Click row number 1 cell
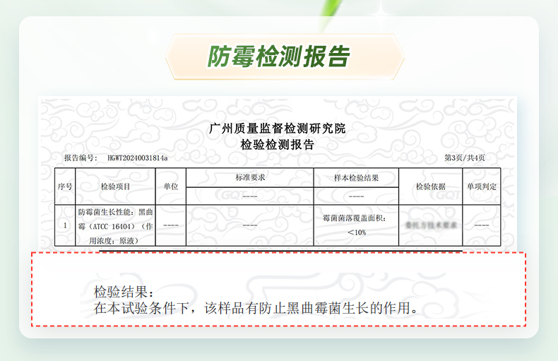558x361 pixels. [x=65, y=225]
